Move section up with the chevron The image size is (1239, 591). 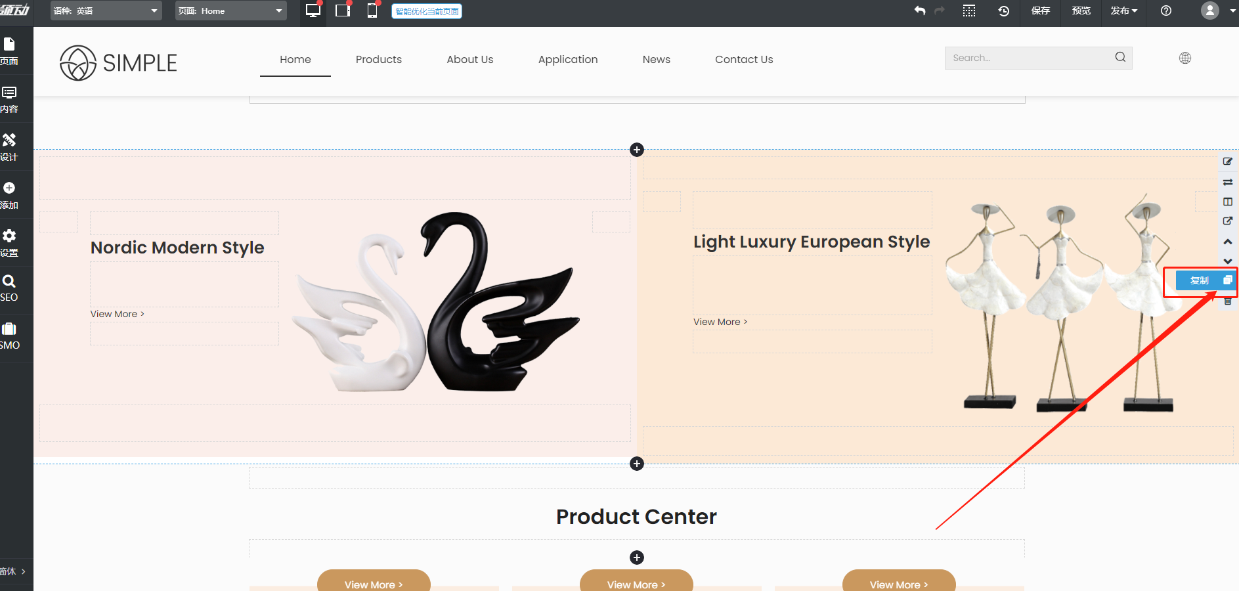click(x=1227, y=242)
